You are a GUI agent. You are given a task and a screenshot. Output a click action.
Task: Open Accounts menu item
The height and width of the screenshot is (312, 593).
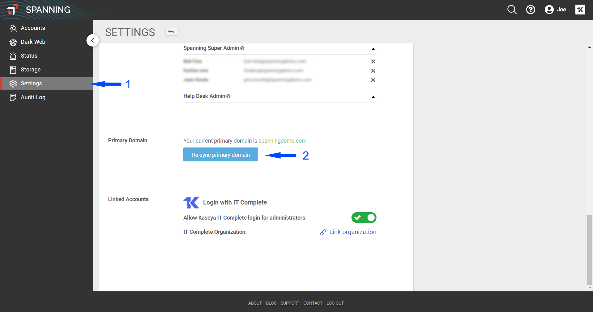[x=46, y=28]
